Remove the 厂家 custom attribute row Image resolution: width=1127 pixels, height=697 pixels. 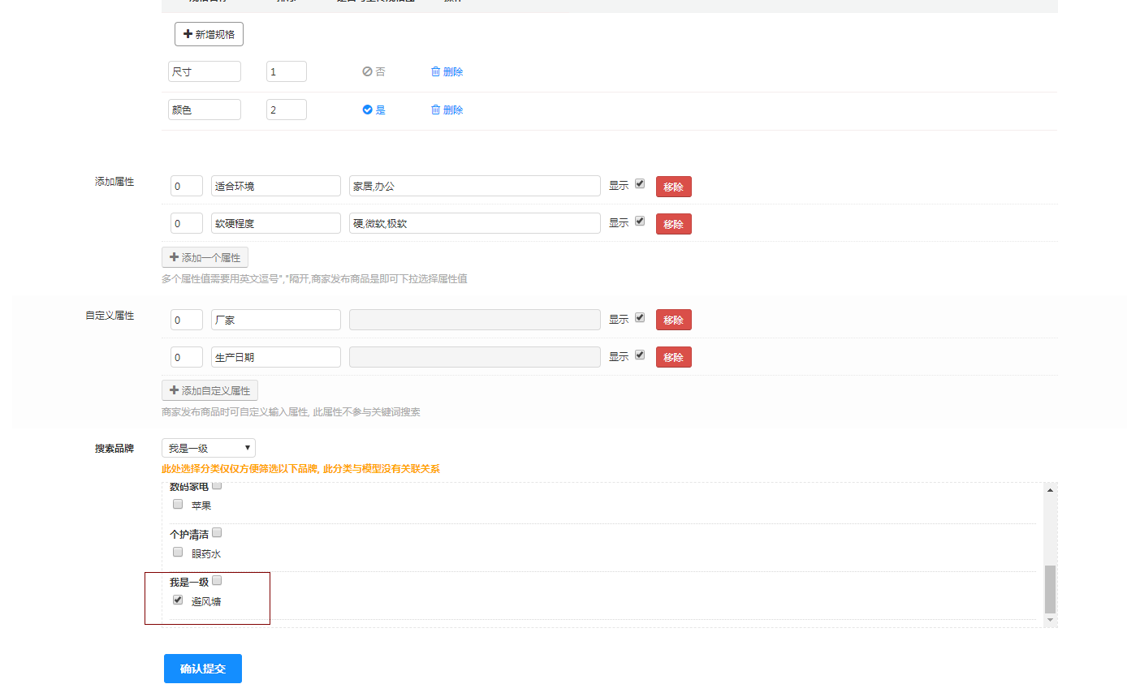[673, 320]
